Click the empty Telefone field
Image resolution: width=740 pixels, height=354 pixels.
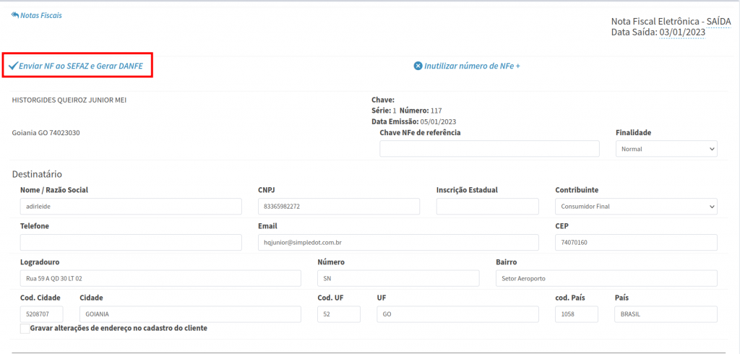pyautogui.click(x=131, y=243)
